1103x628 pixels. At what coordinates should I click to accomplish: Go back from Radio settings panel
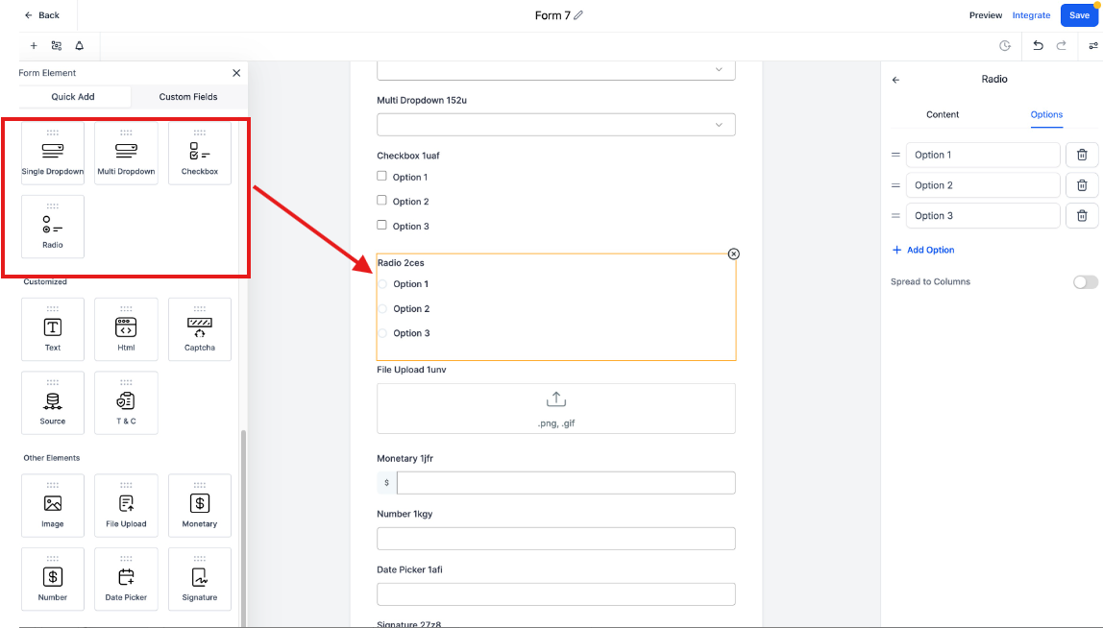click(895, 80)
